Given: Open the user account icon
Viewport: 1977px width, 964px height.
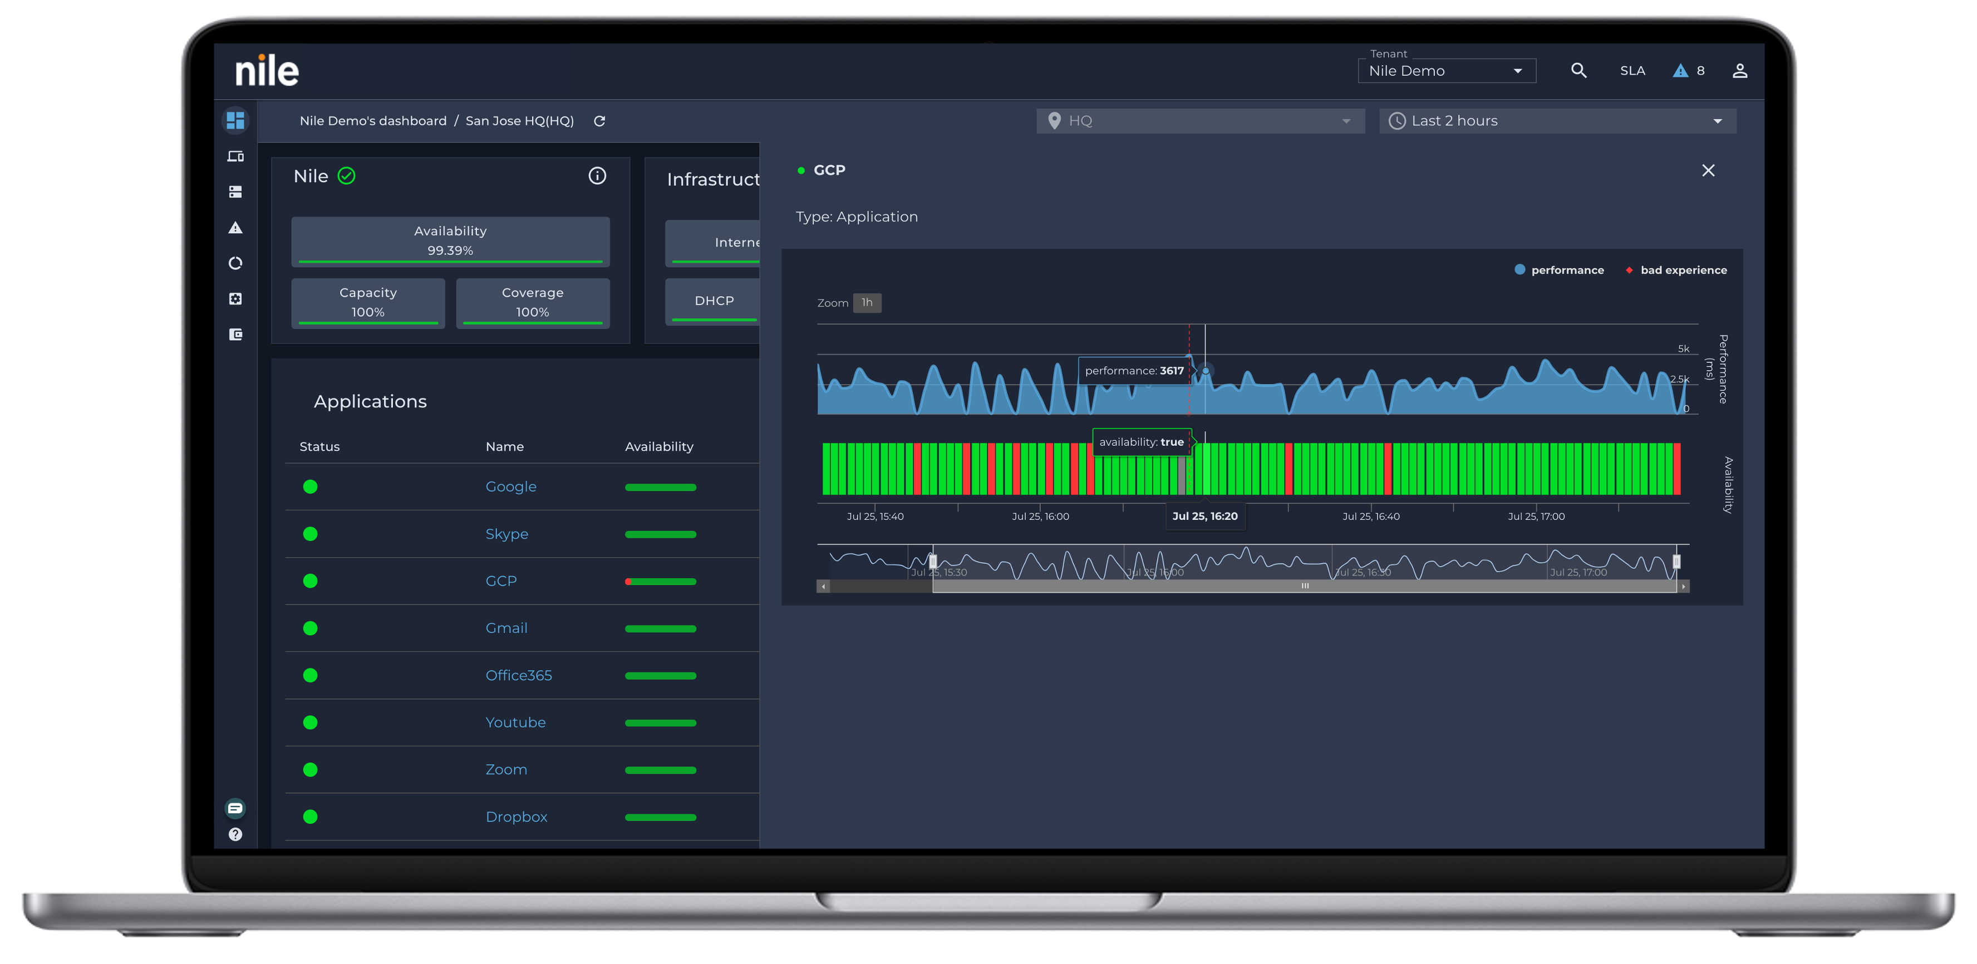Looking at the screenshot, I should tap(1740, 71).
